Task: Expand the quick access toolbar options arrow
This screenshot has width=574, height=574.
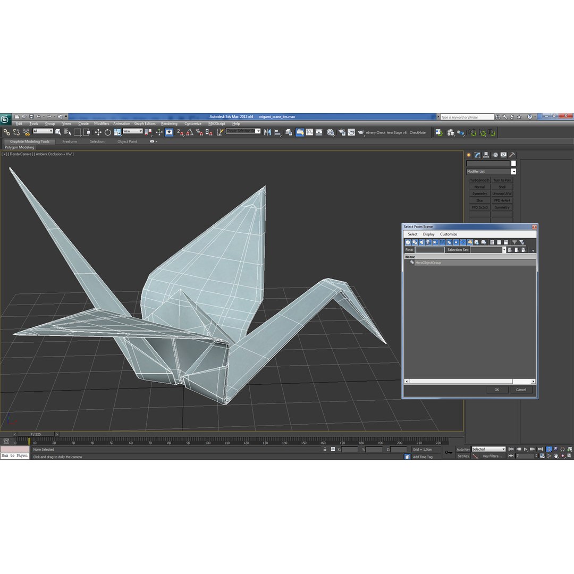Action: tap(66, 117)
